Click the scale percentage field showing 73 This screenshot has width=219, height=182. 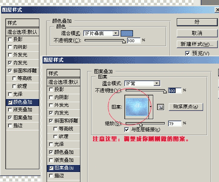[x=175, y=124]
